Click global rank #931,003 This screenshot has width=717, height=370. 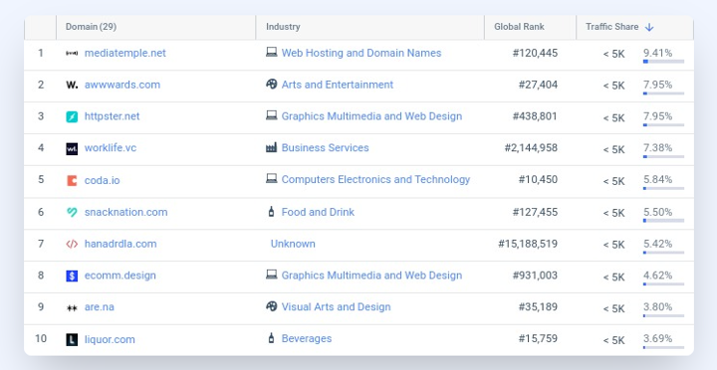(x=535, y=276)
